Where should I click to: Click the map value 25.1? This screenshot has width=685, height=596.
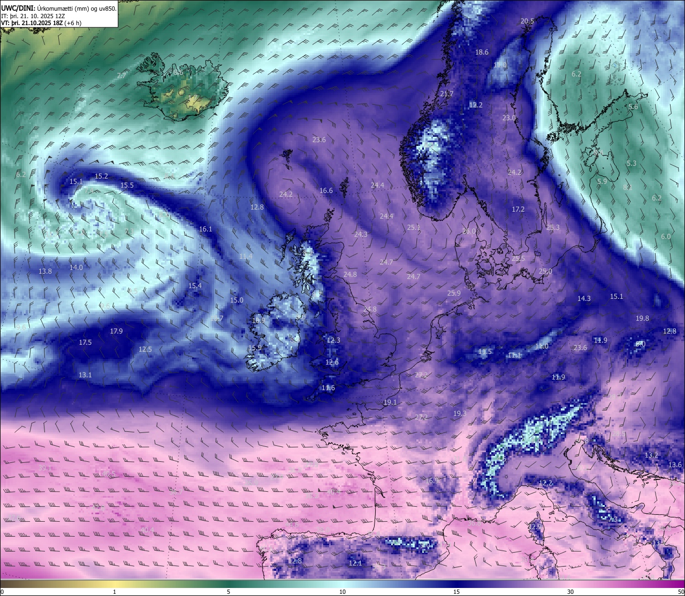pos(414,228)
